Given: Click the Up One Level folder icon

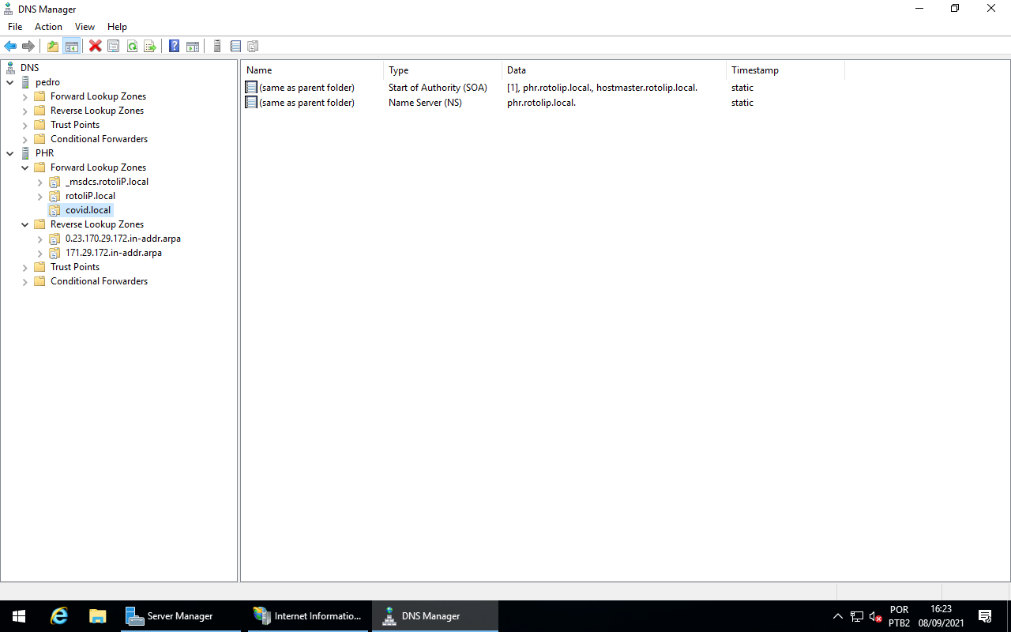Looking at the screenshot, I should [x=53, y=47].
